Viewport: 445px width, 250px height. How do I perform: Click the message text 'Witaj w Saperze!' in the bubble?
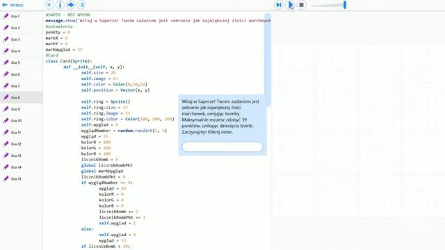coord(198,101)
